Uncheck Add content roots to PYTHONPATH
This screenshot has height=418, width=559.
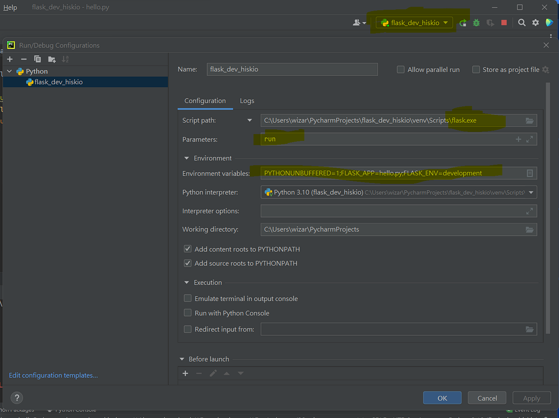pos(188,249)
